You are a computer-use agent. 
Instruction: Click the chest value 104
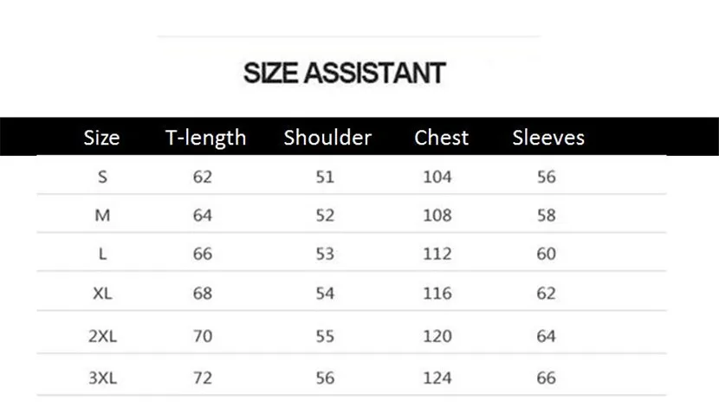tap(437, 177)
